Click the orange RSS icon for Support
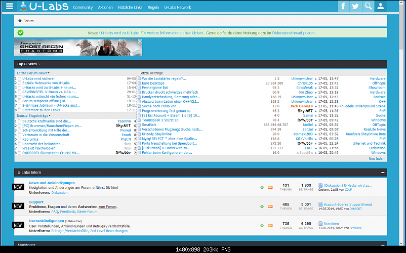406x253 pixels. (270, 206)
